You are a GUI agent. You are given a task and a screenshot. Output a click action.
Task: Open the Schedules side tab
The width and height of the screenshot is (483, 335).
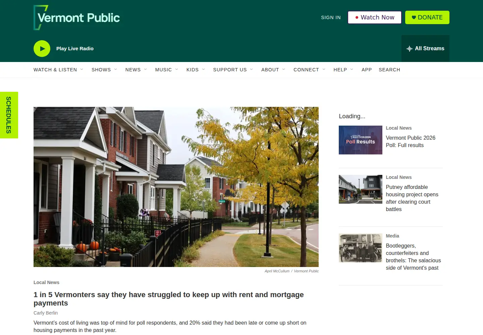tap(9, 115)
